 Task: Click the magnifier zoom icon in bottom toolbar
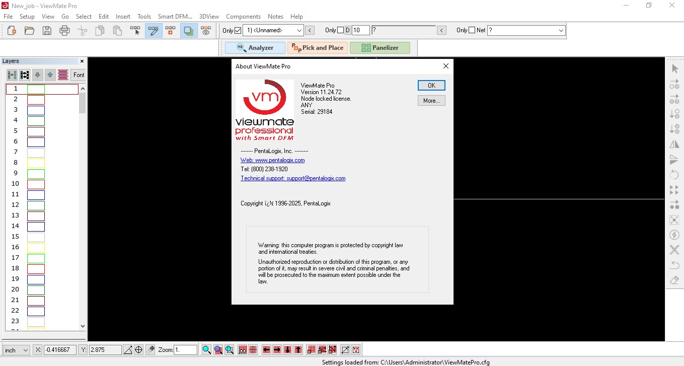coord(206,350)
